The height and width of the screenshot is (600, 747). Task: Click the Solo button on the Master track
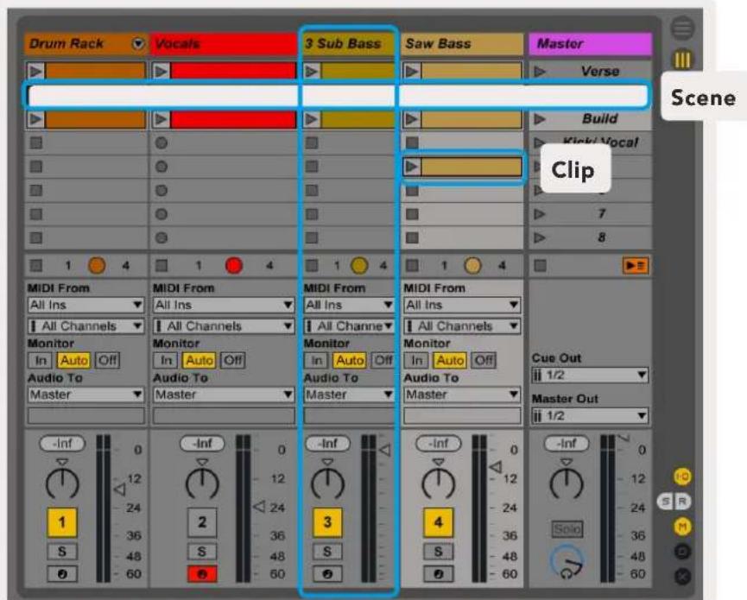[567, 528]
